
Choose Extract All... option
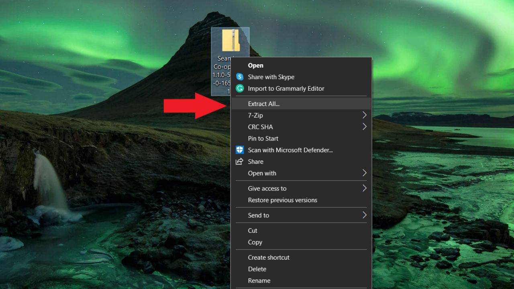coord(263,104)
